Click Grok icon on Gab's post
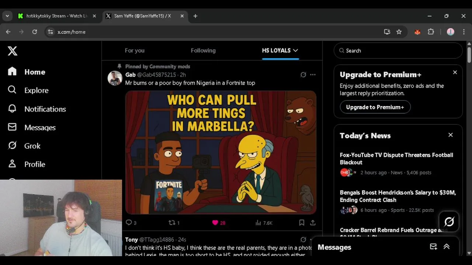 pos(303,75)
